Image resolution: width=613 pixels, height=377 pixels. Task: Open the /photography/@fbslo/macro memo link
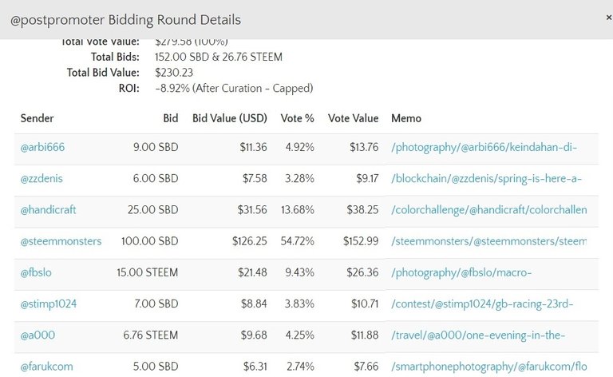(x=461, y=273)
